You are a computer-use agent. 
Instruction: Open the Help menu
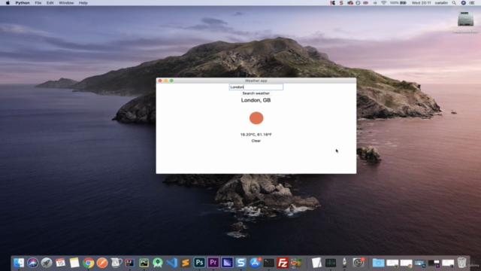point(83,3)
